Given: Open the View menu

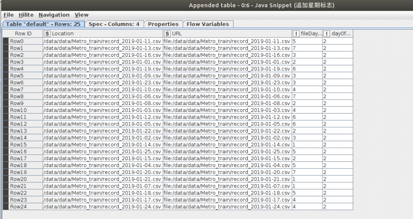Looking at the screenshot, I should (x=81, y=15).
